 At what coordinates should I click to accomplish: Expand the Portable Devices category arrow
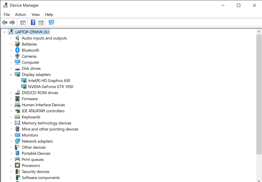click(11, 153)
